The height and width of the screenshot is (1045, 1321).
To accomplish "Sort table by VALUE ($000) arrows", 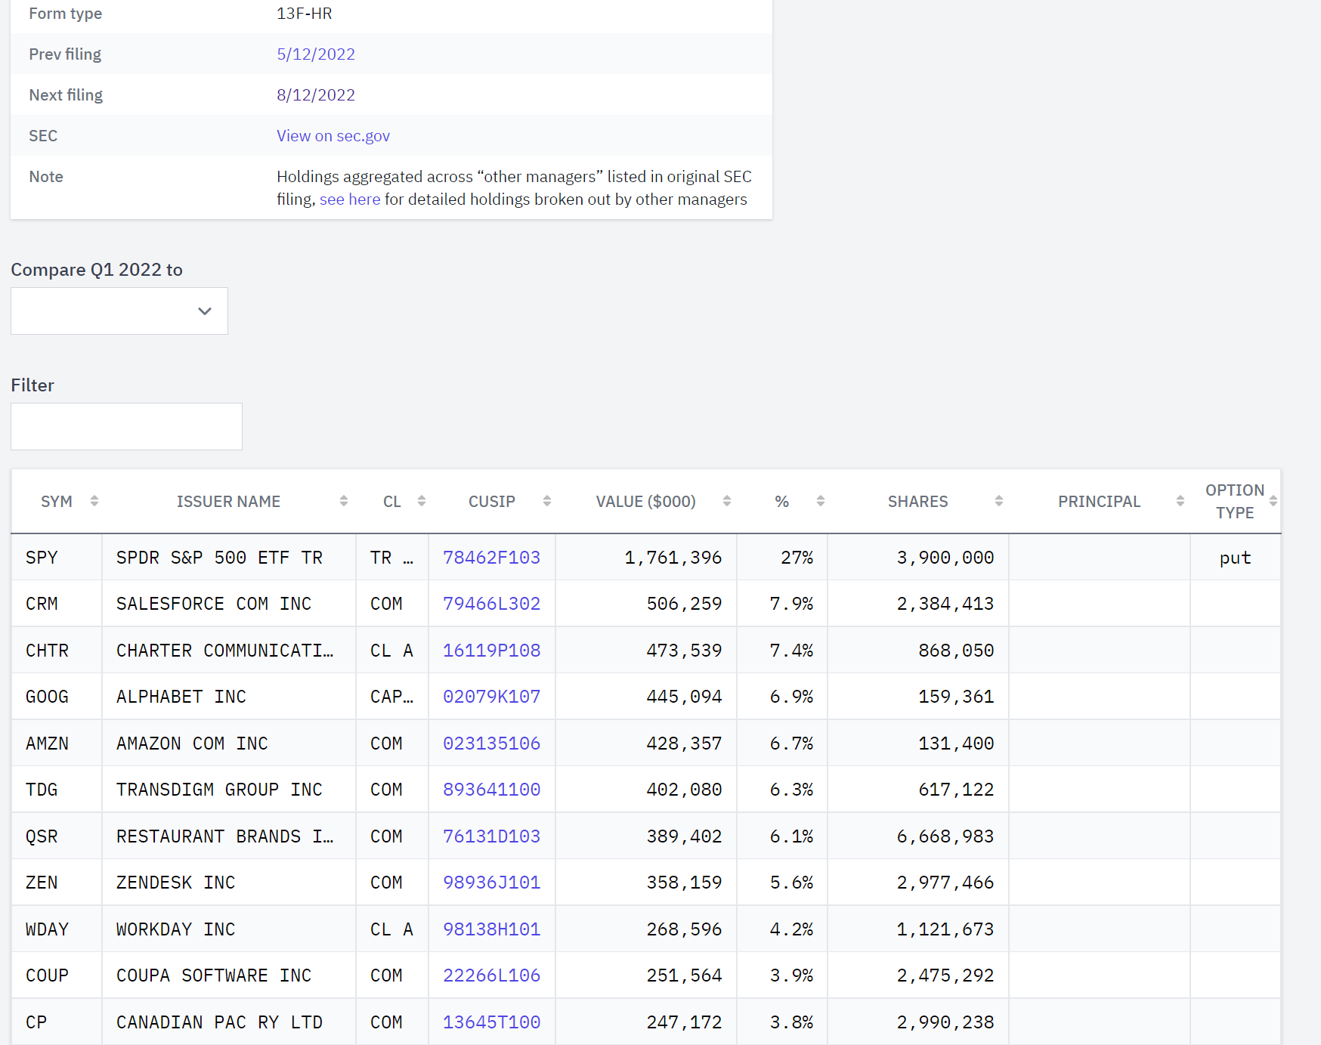I will point(727,501).
